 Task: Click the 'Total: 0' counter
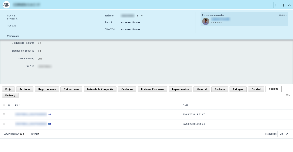(x=35, y=134)
